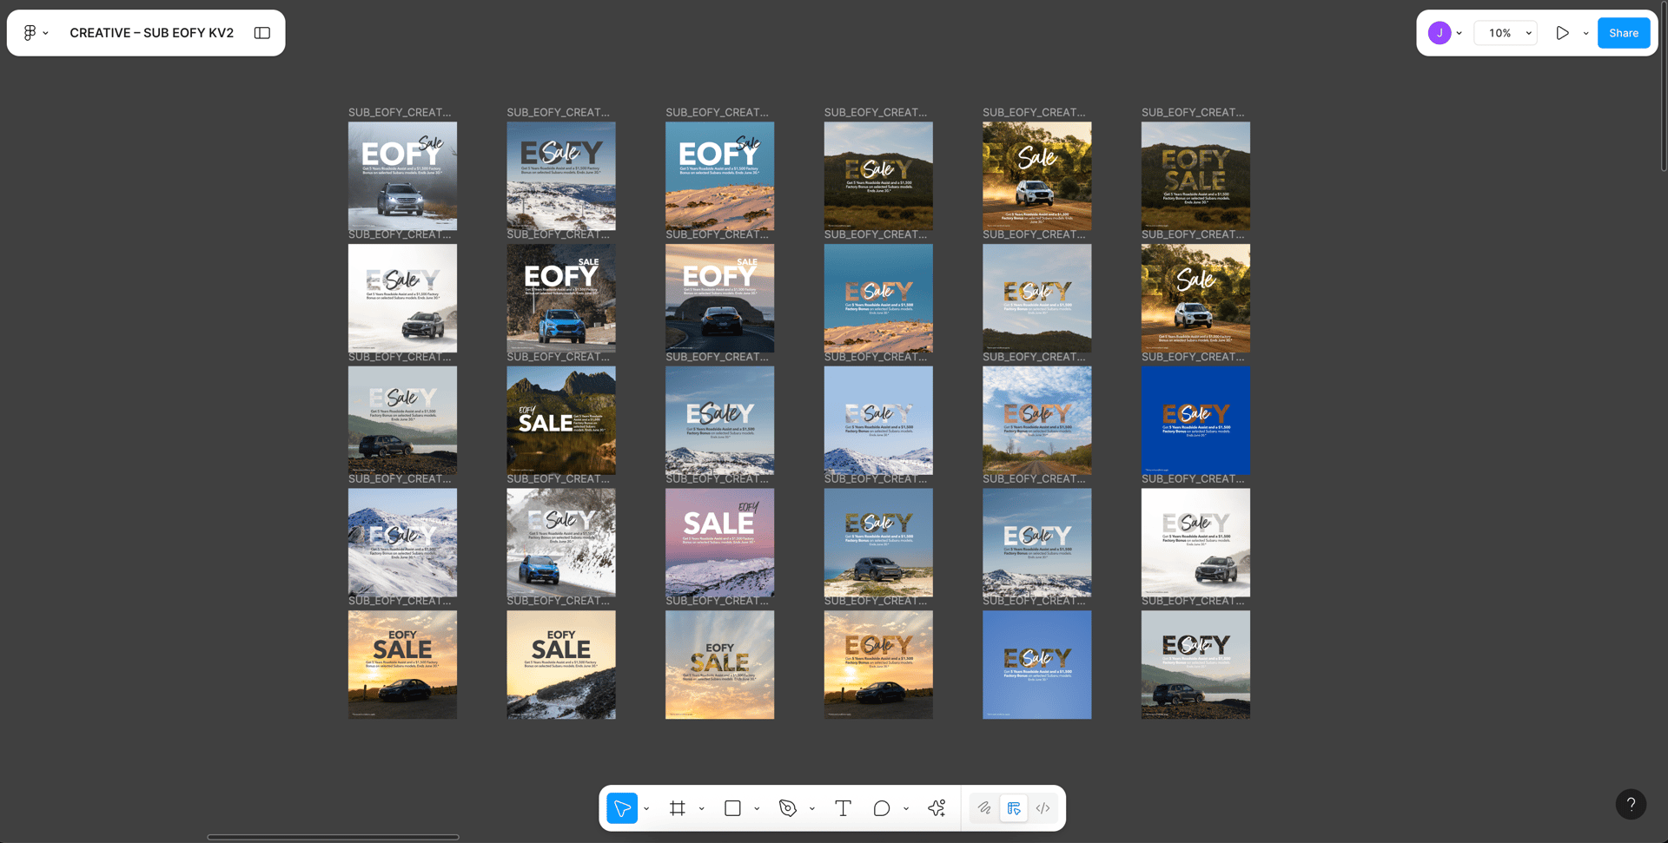Select the Comment tool
The height and width of the screenshot is (843, 1668).
[x=882, y=808]
